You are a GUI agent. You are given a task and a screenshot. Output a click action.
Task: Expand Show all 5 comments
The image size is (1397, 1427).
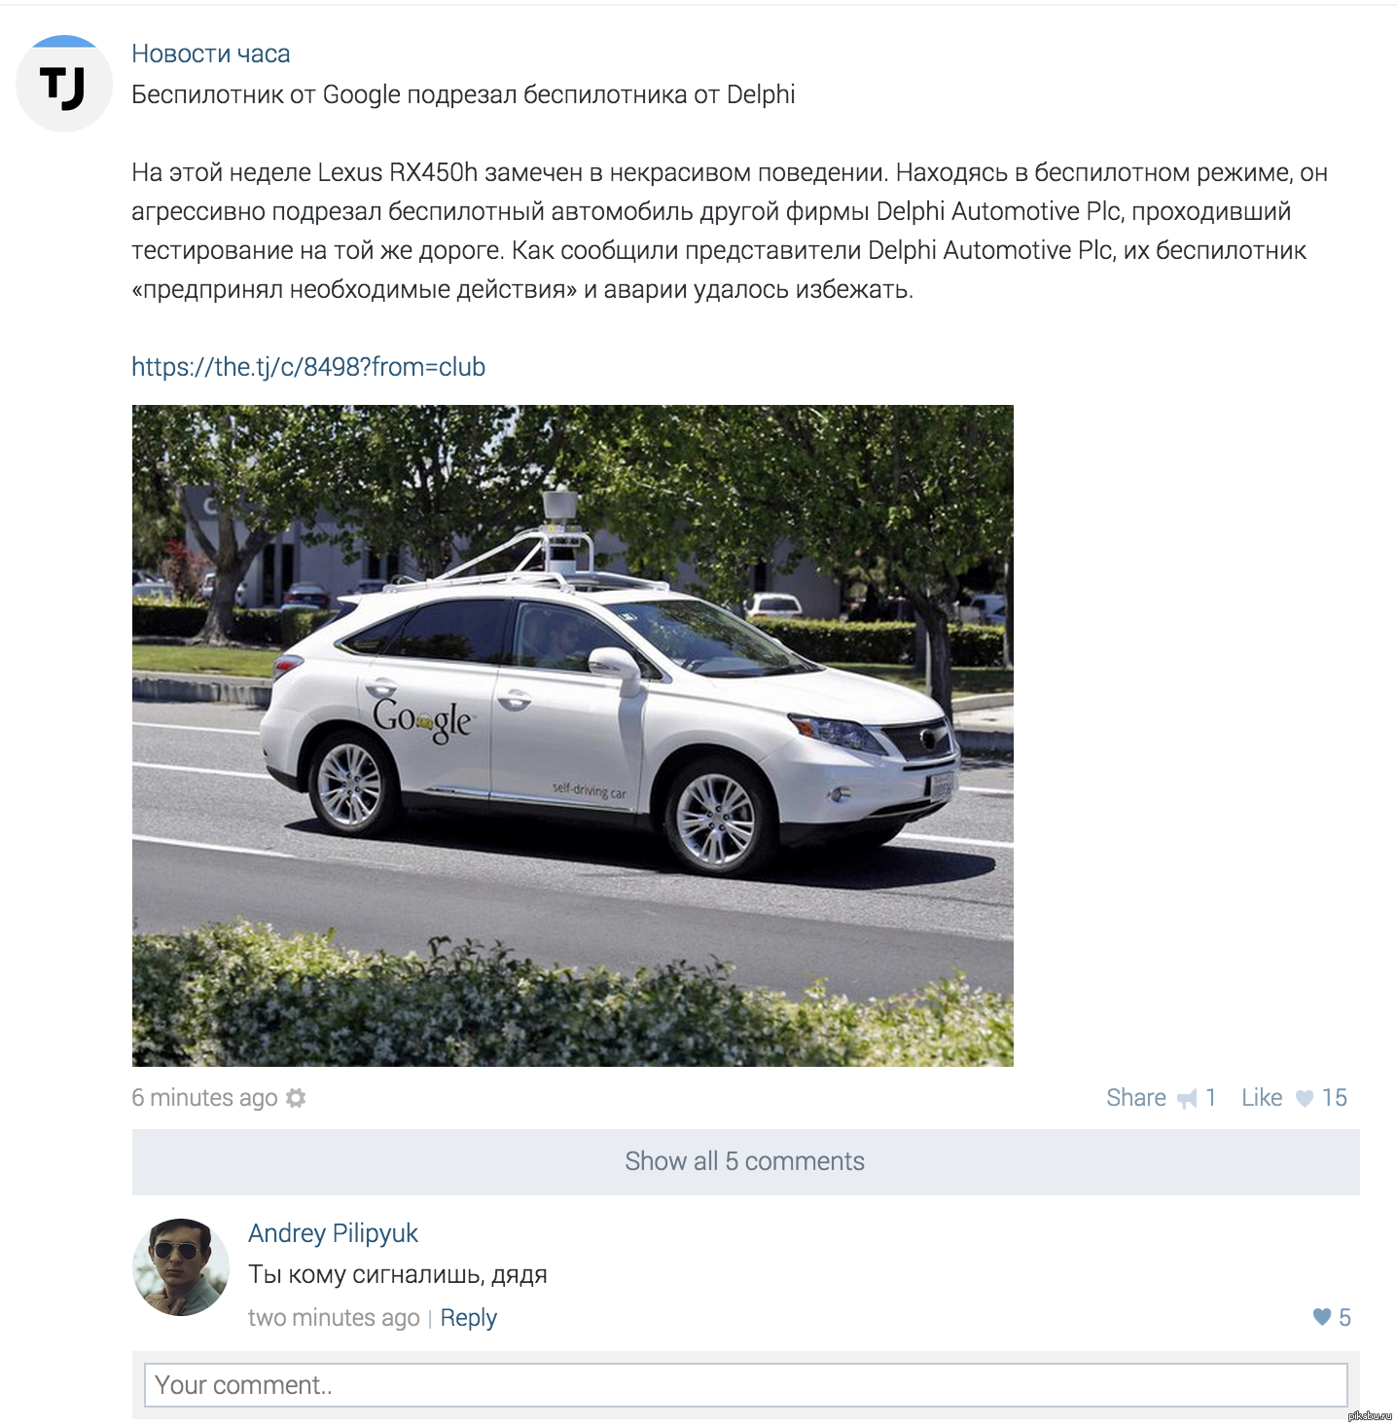tap(745, 1161)
